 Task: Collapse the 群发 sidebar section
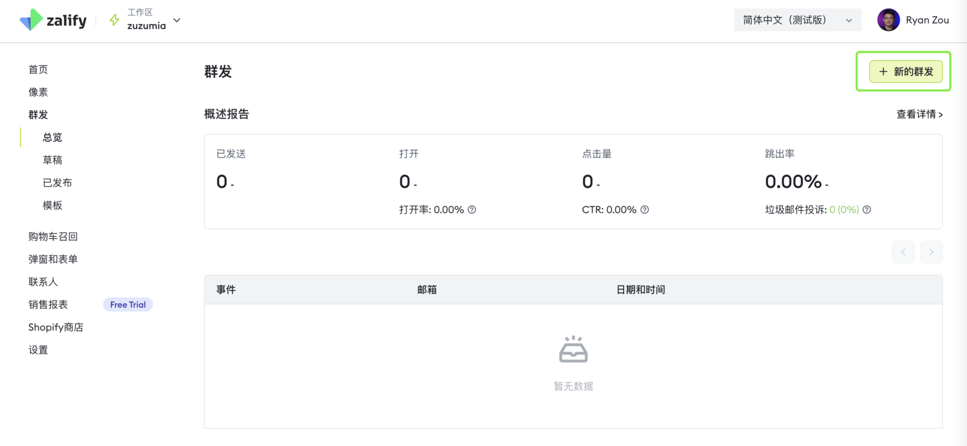(x=38, y=115)
